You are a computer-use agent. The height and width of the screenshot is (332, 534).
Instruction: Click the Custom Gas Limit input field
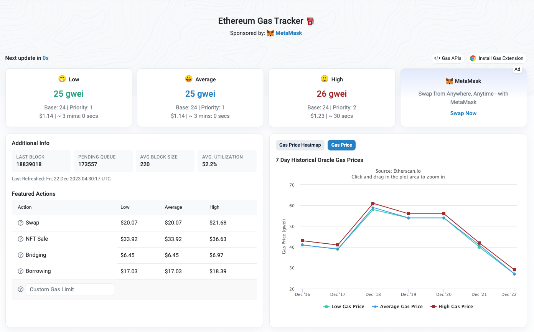click(x=70, y=289)
